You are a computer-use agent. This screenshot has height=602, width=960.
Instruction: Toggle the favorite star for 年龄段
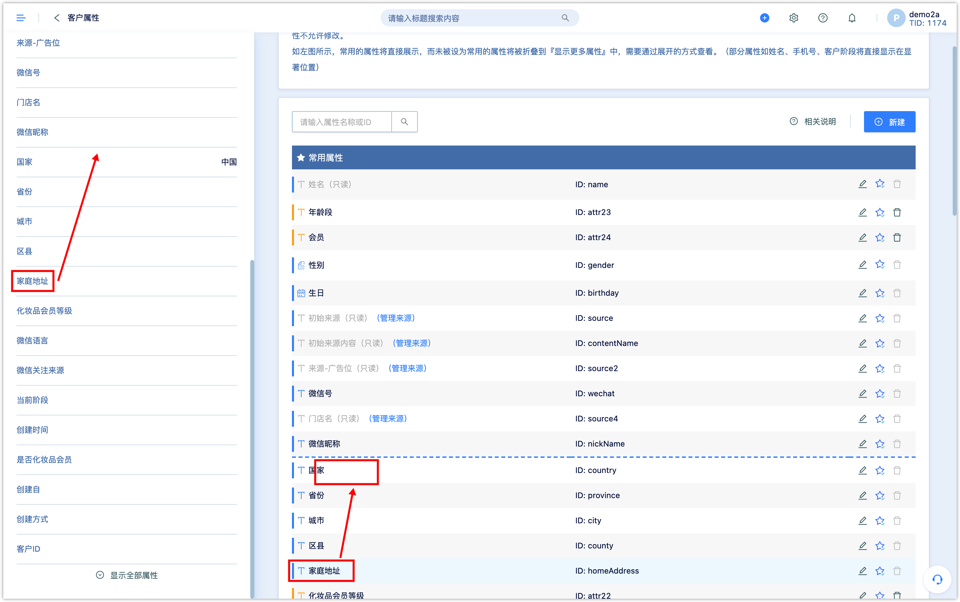coord(880,212)
